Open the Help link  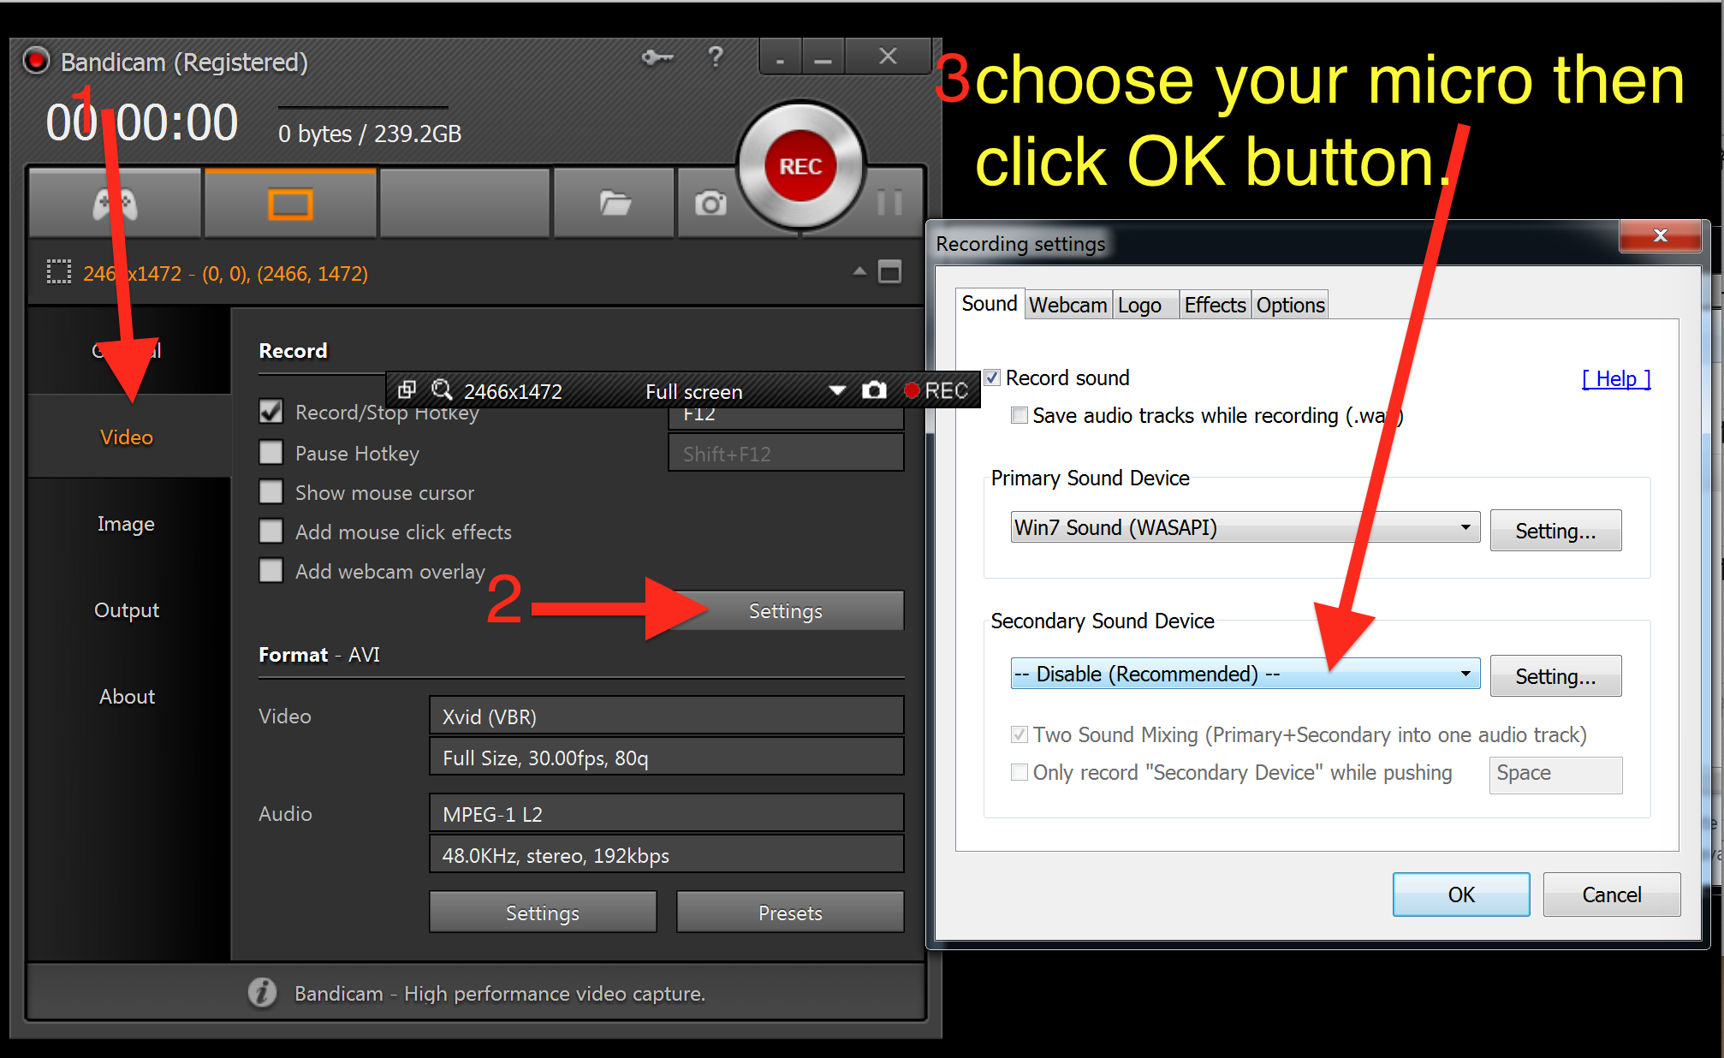click(1615, 378)
